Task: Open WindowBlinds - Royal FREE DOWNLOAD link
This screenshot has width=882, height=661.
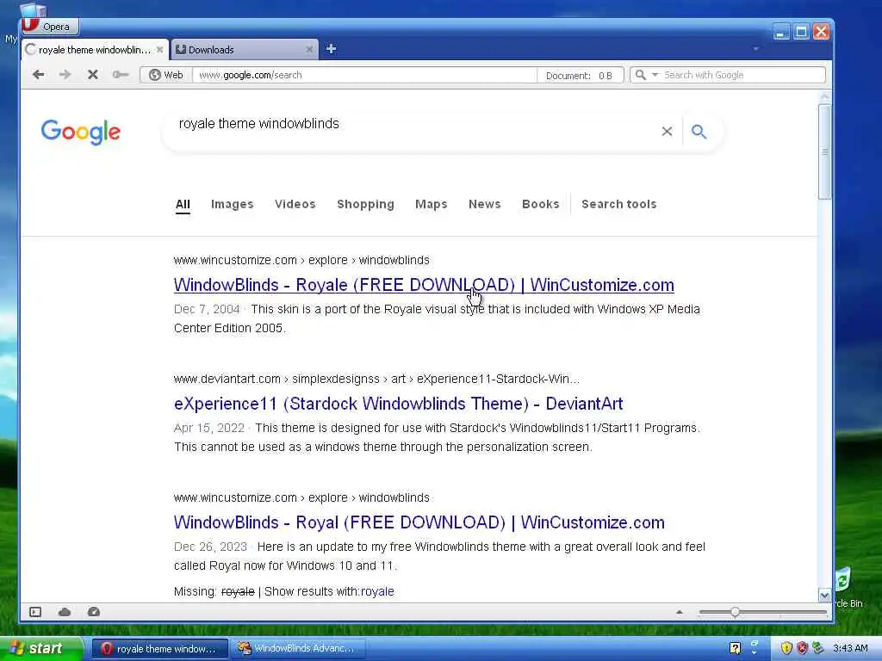Action: point(419,522)
